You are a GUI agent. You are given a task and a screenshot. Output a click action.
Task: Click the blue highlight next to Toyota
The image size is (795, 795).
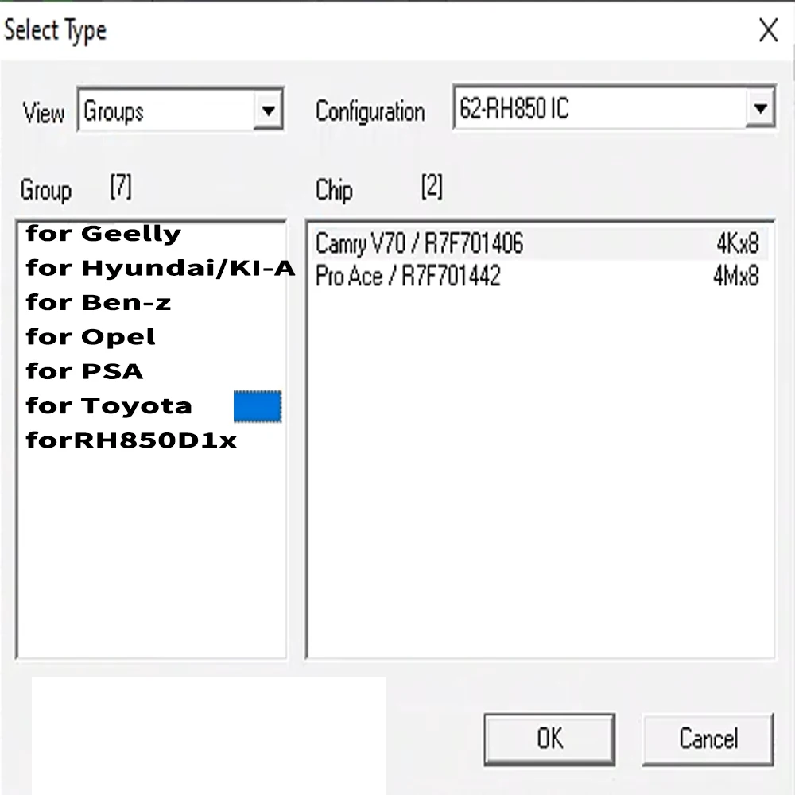pos(258,406)
